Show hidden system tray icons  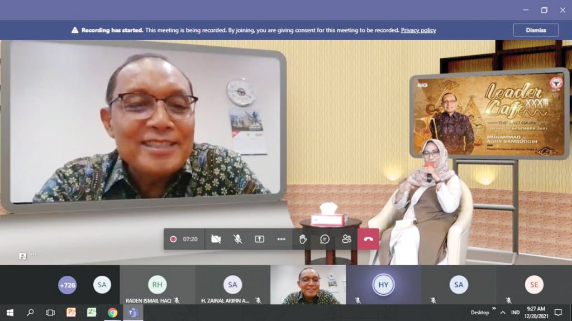(502, 313)
